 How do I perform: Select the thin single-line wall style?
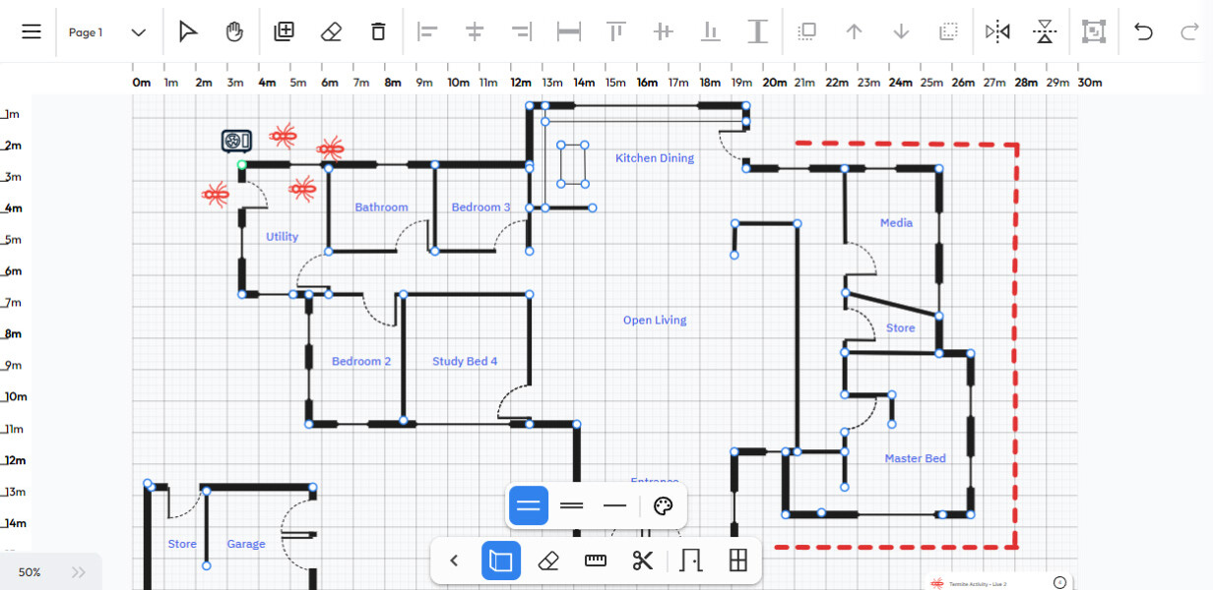coord(614,505)
